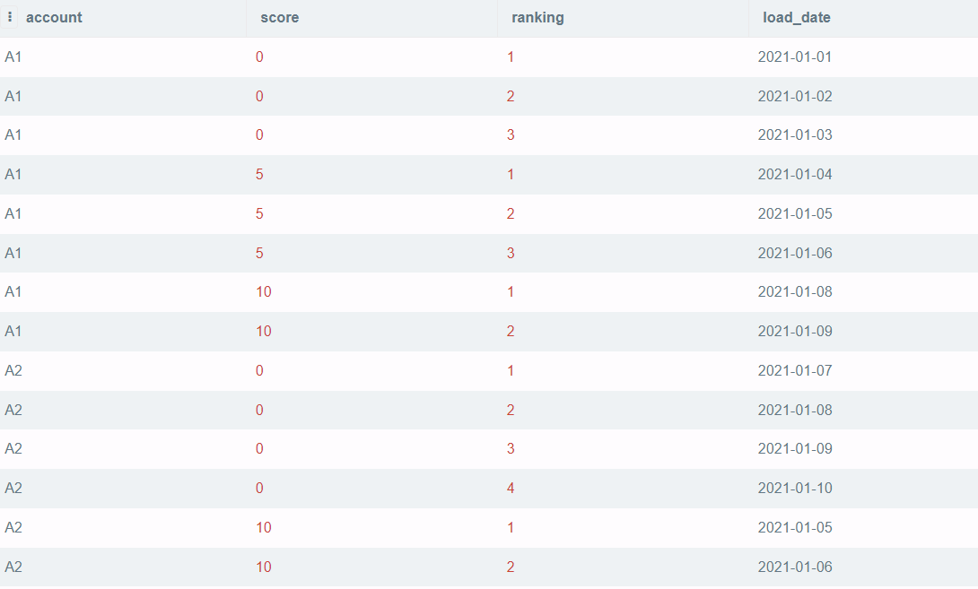Select the date cell 2021-01-03
Image resolution: width=978 pixels, height=589 pixels.
795,135
